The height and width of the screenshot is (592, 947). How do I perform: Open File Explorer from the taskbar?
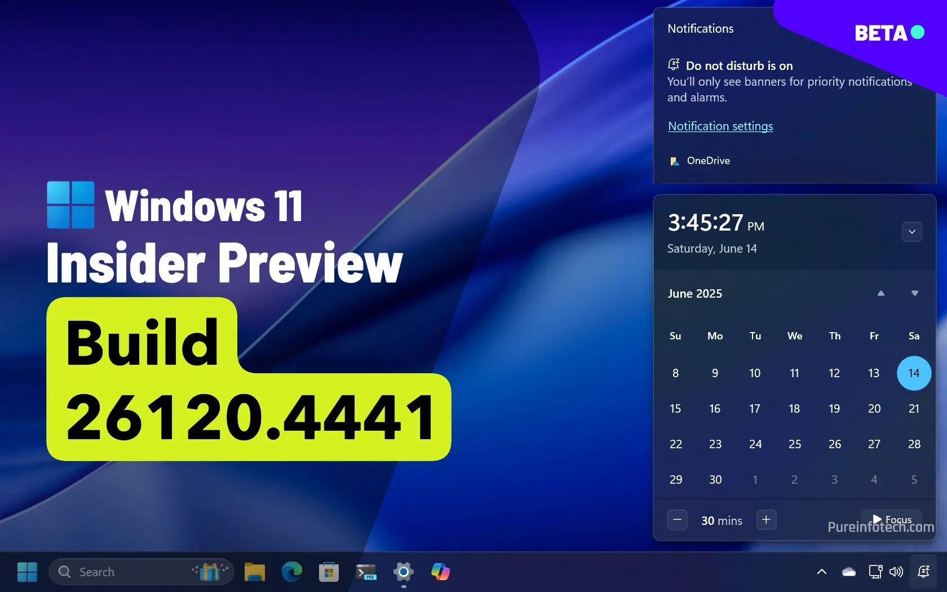(x=255, y=572)
